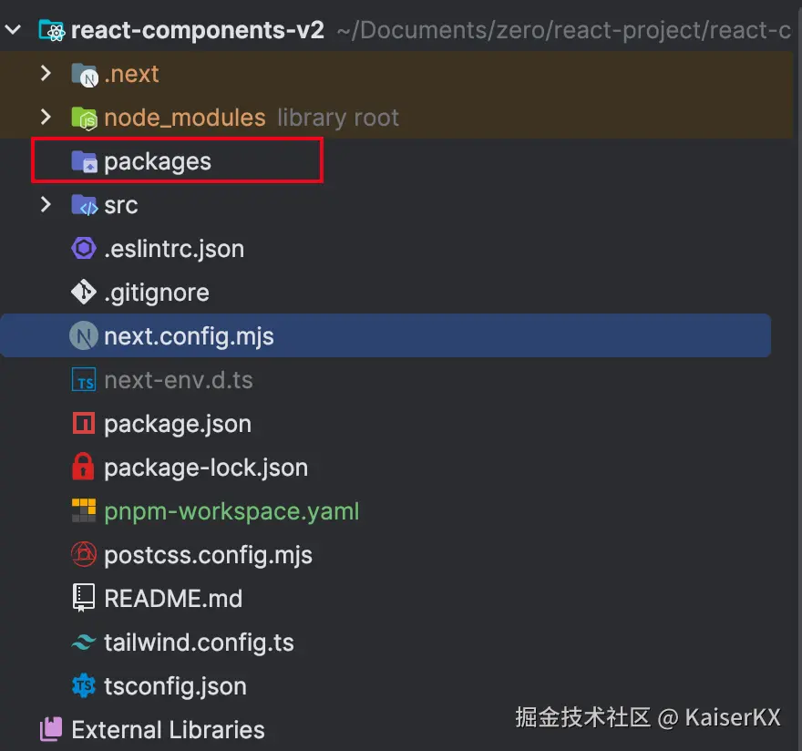Click the Next.js icon of next.config.mjs
Viewport: 802px width, 751px height.
(84, 336)
